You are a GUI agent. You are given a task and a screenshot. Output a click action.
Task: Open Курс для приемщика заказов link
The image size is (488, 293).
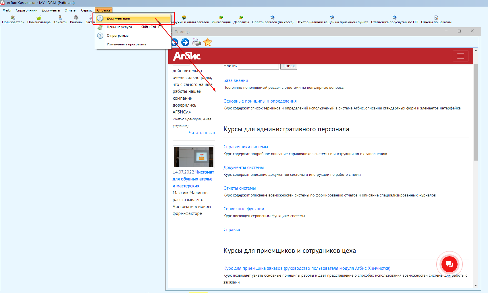click(307, 268)
